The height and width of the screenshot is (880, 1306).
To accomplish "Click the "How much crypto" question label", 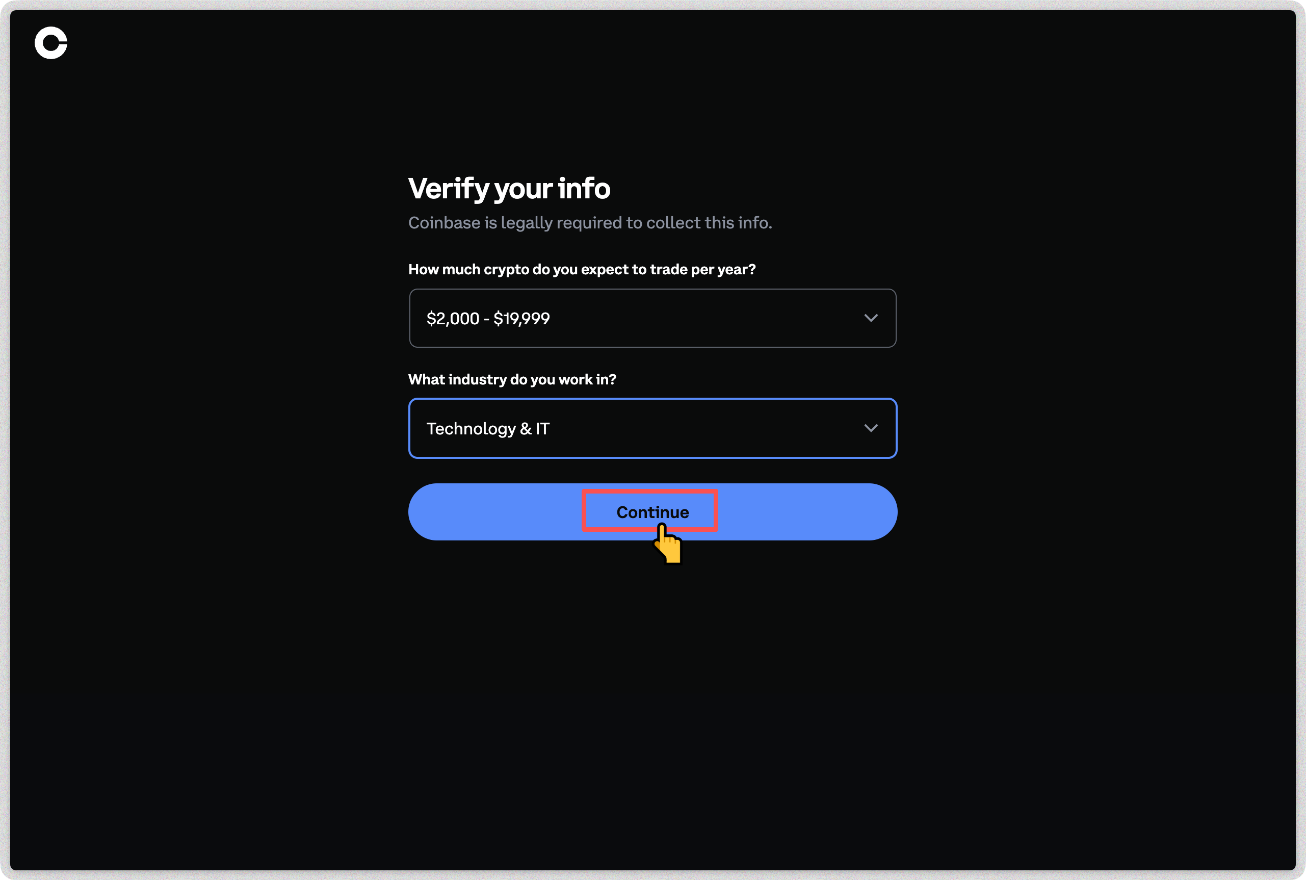I will click(581, 269).
